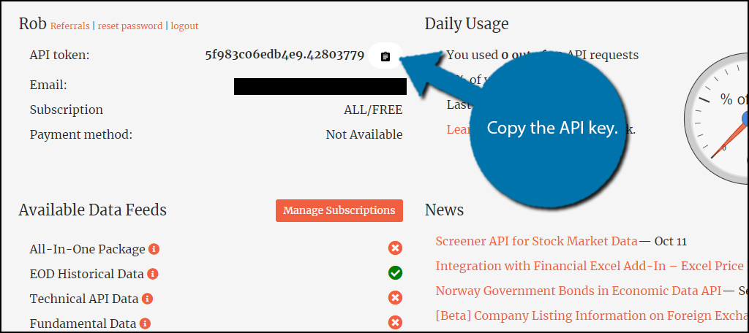Open Manage Subscriptions
This screenshot has height=333, width=749.
click(339, 210)
